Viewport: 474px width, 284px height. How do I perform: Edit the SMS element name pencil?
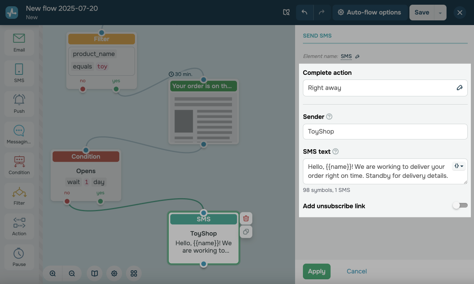pos(357,56)
